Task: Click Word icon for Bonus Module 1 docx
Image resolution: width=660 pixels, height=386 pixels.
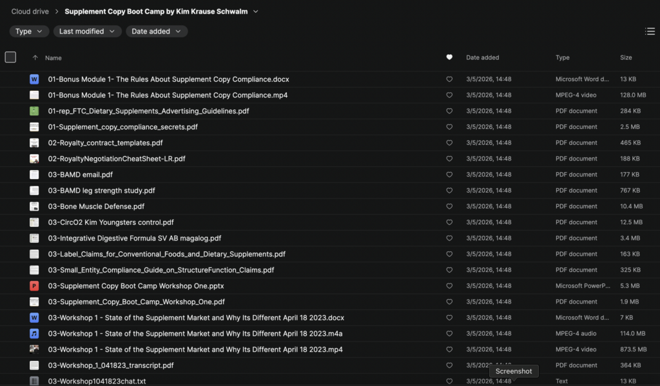Action: [x=34, y=79]
